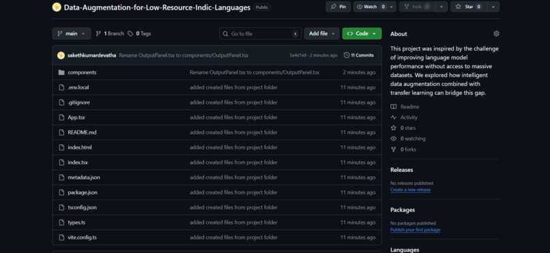The height and width of the screenshot is (253, 550).
Task: Click the file icon beside vite.config.ts
Action: (61, 237)
